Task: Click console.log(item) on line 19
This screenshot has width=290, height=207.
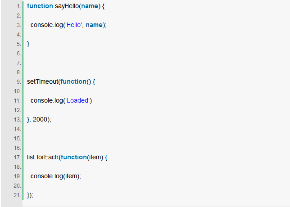Action: (x=56, y=176)
